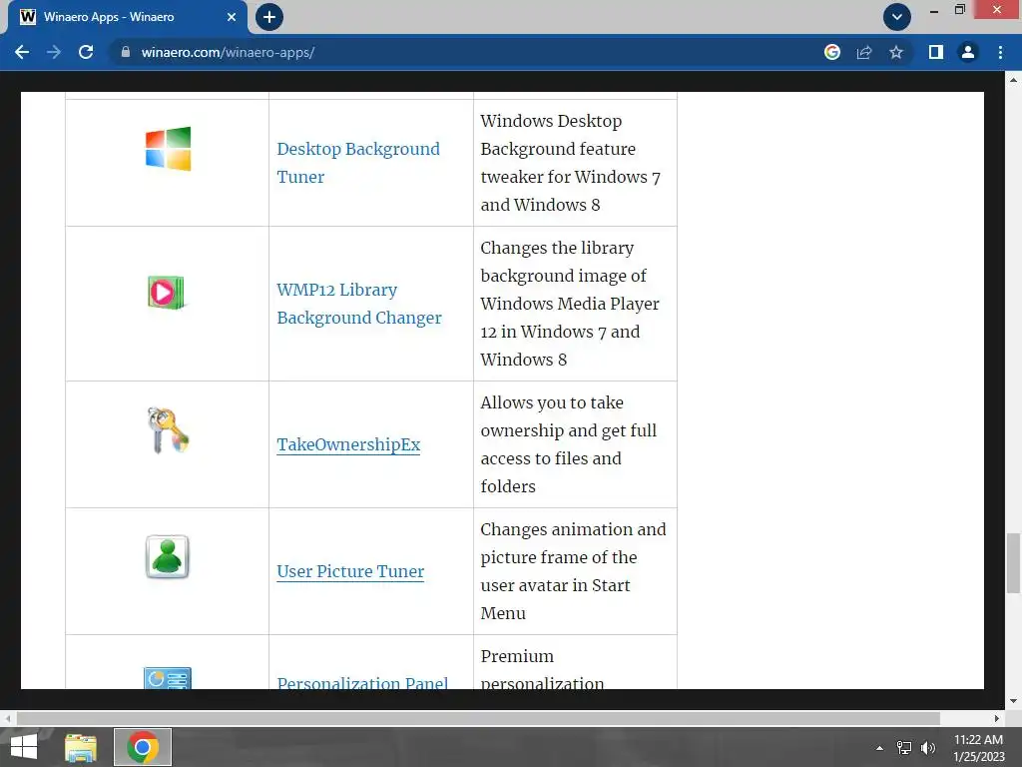Image resolution: width=1022 pixels, height=767 pixels.
Task: Open the browser side panel
Action: coord(936,52)
